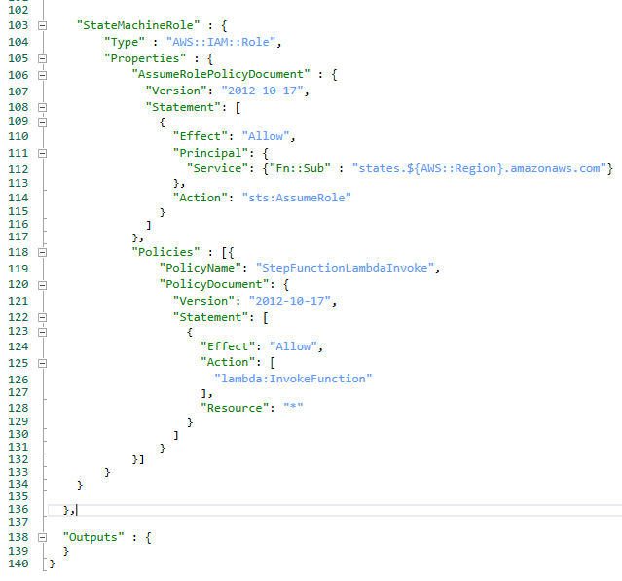Collapse AssumeRolePolicyDocument fold at line 106
Viewport: 622px width, 581px height.
click(43, 75)
